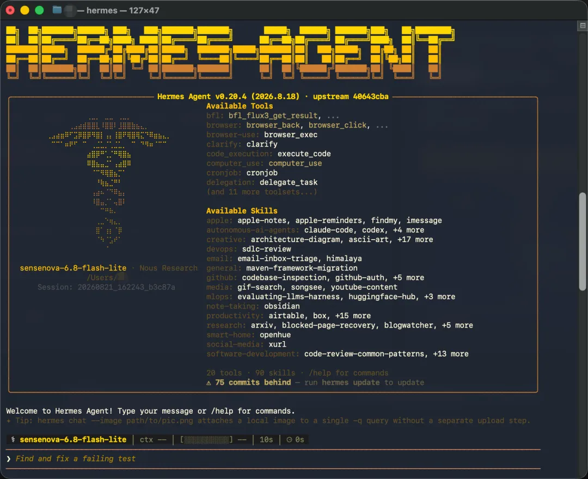This screenshot has height=479, width=588.
Task: Click 'openhue' skill entry
Action: point(275,335)
